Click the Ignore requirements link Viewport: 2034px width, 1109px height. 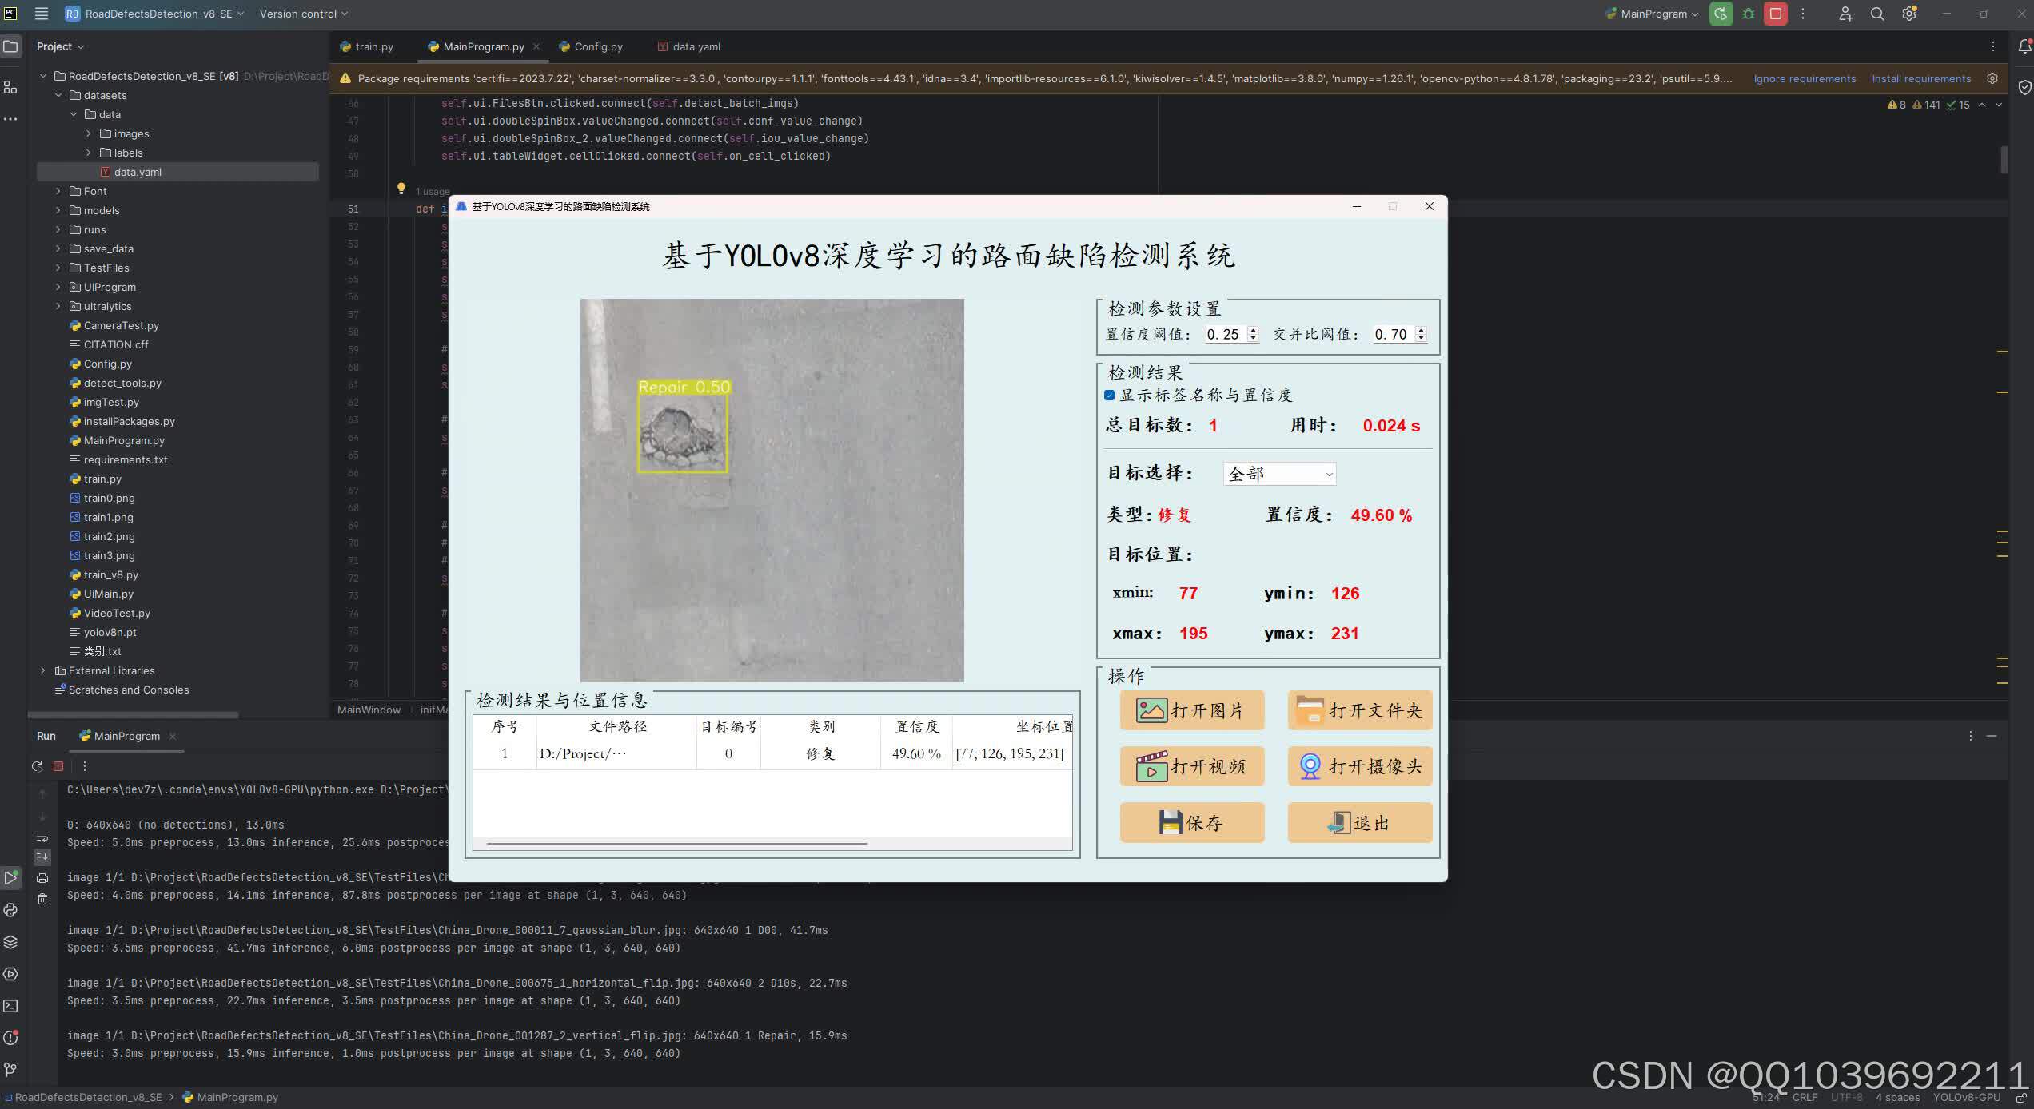(1805, 78)
